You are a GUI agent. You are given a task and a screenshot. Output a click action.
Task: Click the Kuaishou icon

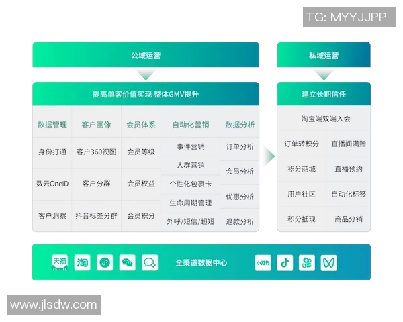pyautogui.click(x=307, y=262)
